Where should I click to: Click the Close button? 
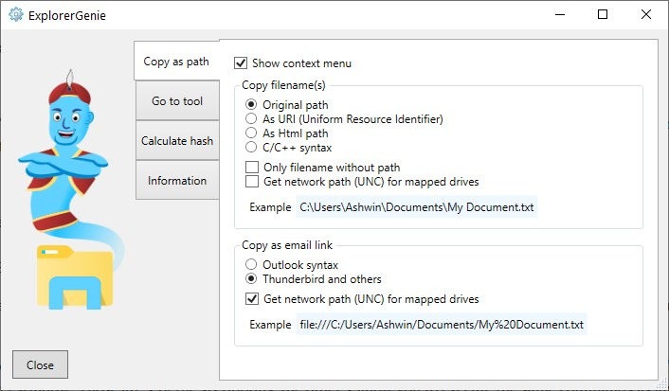pyautogui.click(x=40, y=364)
